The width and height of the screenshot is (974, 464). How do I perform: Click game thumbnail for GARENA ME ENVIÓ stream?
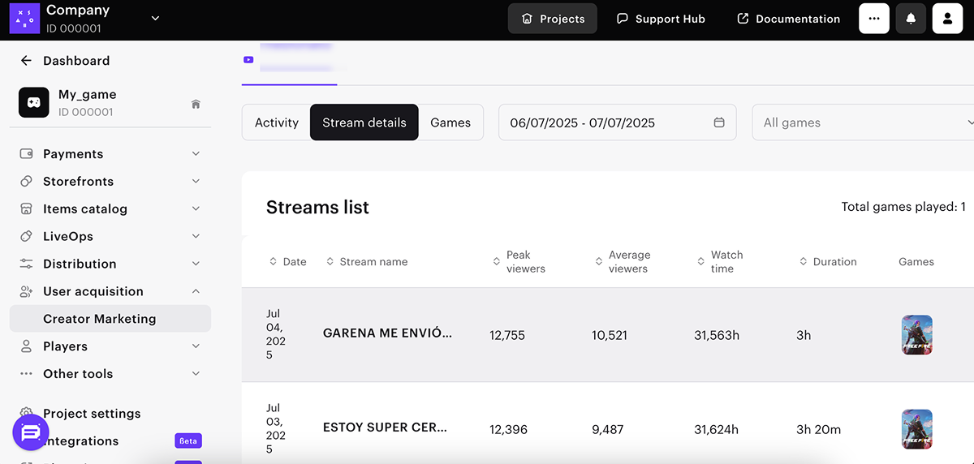[x=916, y=335]
